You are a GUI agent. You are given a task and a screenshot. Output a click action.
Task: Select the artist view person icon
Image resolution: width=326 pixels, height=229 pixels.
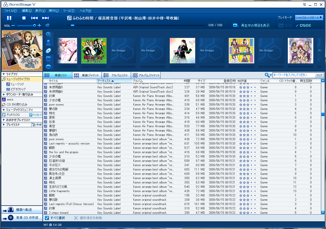(48, 42)
